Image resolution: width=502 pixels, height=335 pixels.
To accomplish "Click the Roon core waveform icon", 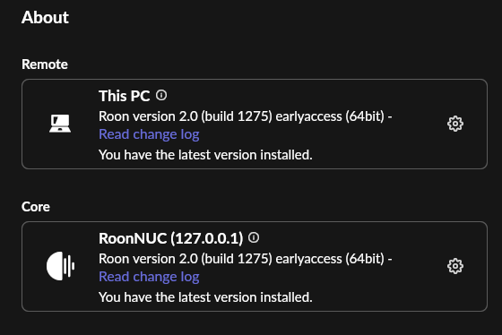I will pos(60,266).
